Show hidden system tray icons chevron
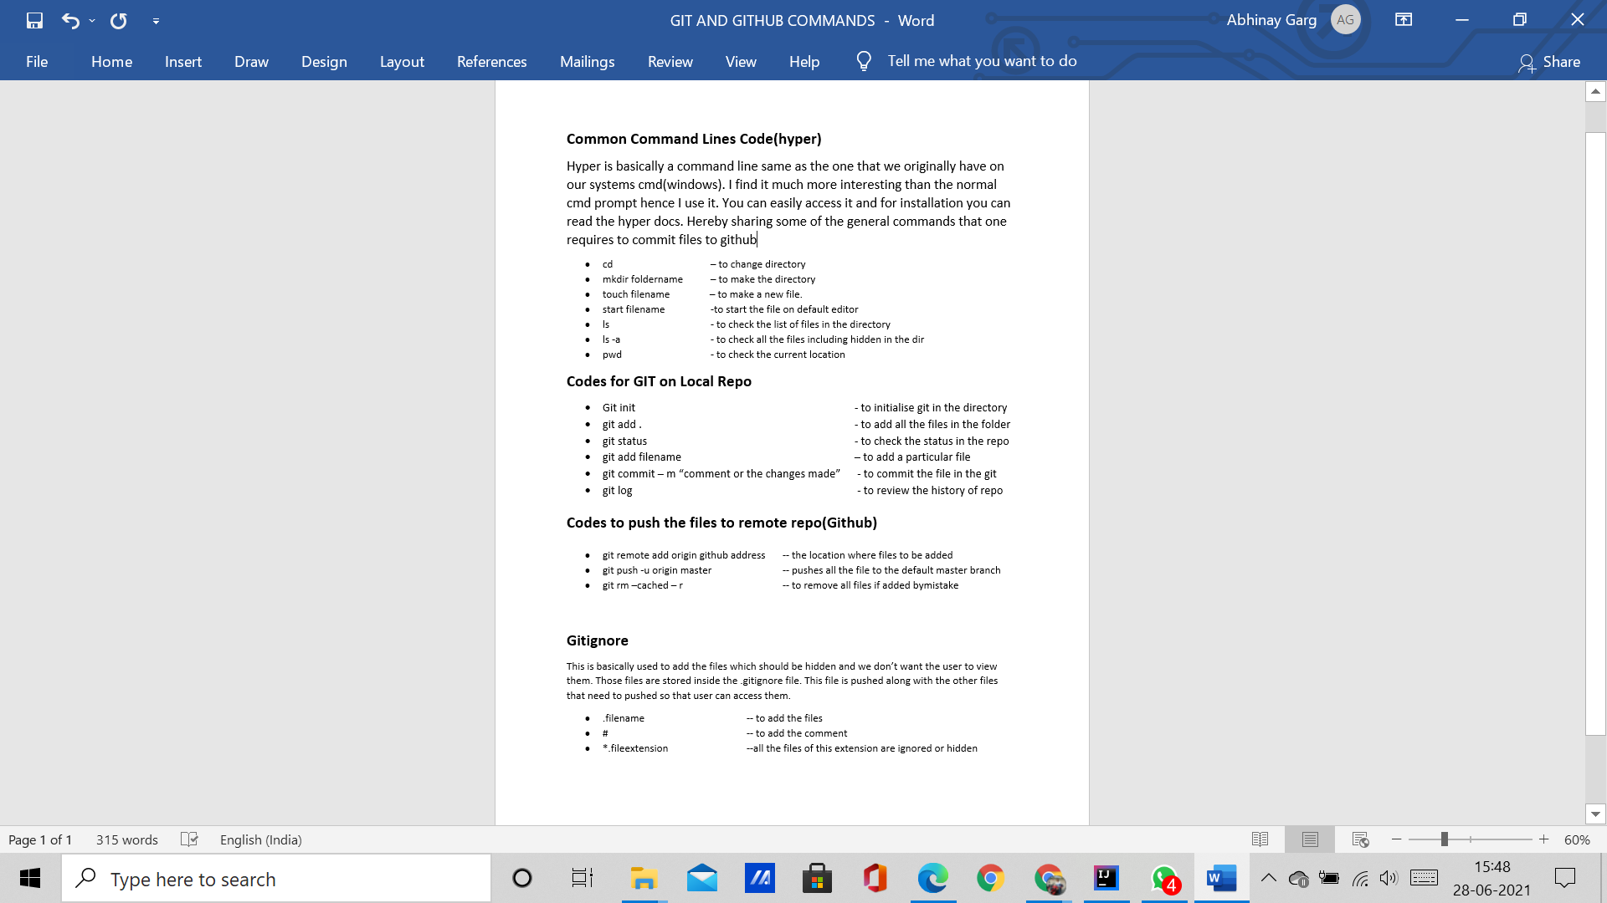 point(1268,878)
